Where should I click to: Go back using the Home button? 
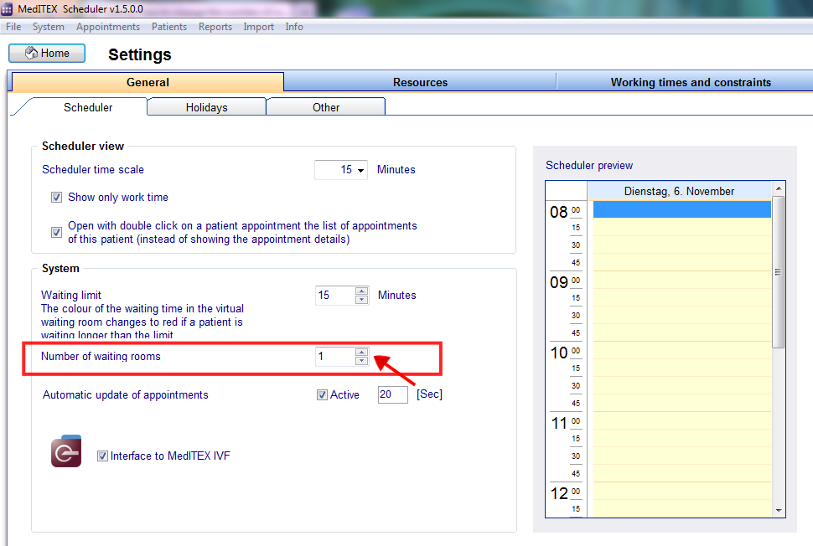pyautogui.click(x=47, y=54)
